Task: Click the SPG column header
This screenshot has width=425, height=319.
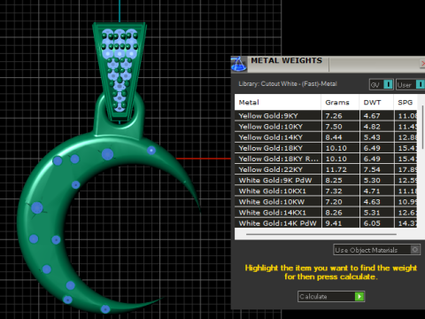Action: (406, 102)
